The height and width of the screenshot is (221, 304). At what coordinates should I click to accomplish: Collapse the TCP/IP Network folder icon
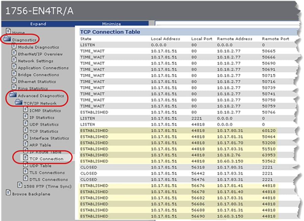click(19, 102)
